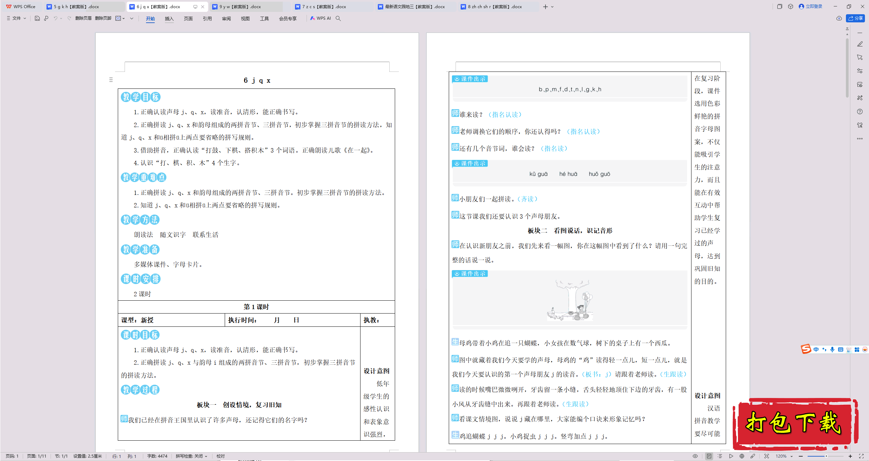Viewport: 869px width, 461px height.
Task: Click the IME soft keyboard icon
Action: click(840, 349)
